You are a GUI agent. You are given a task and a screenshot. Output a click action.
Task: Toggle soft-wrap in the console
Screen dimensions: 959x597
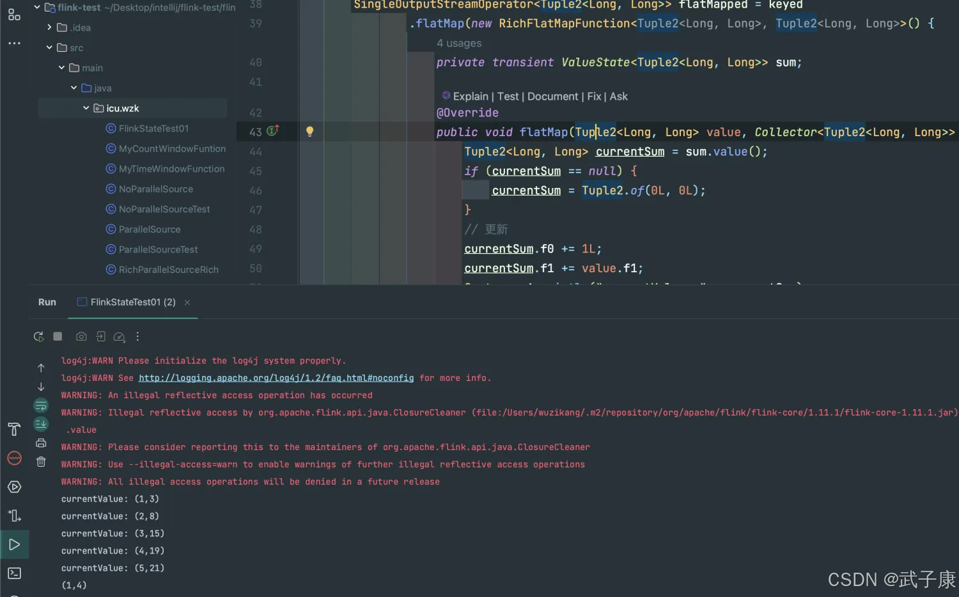pos(41,405)
